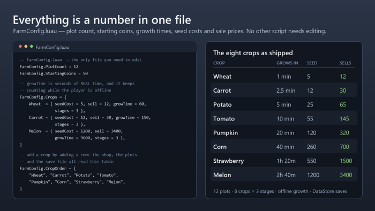Click the comment '-- counting while the player is offline'

65,91
